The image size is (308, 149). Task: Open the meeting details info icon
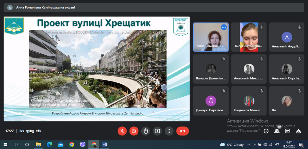tap(266, 131)
